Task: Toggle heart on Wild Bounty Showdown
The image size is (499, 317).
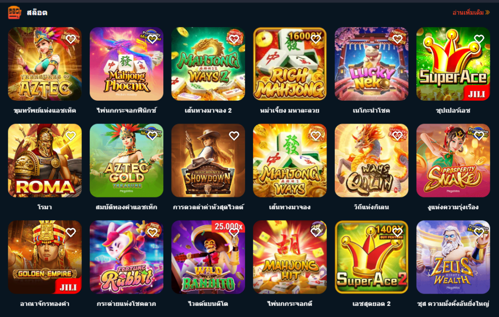Action: pos(234,136)
